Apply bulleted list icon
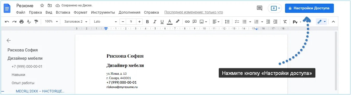 pyautogui.click(x=244, y=22)
